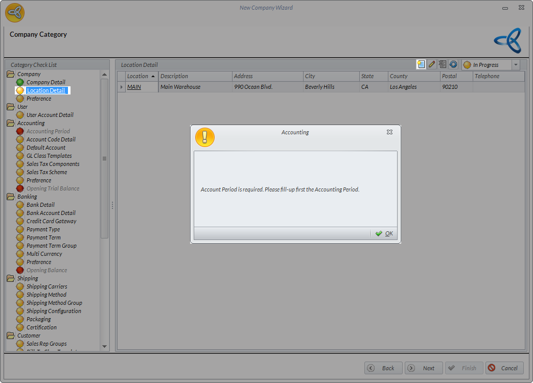Click the status icon beside Sales Rep Groups
The image size is (533, 383).
click(20, 344)
